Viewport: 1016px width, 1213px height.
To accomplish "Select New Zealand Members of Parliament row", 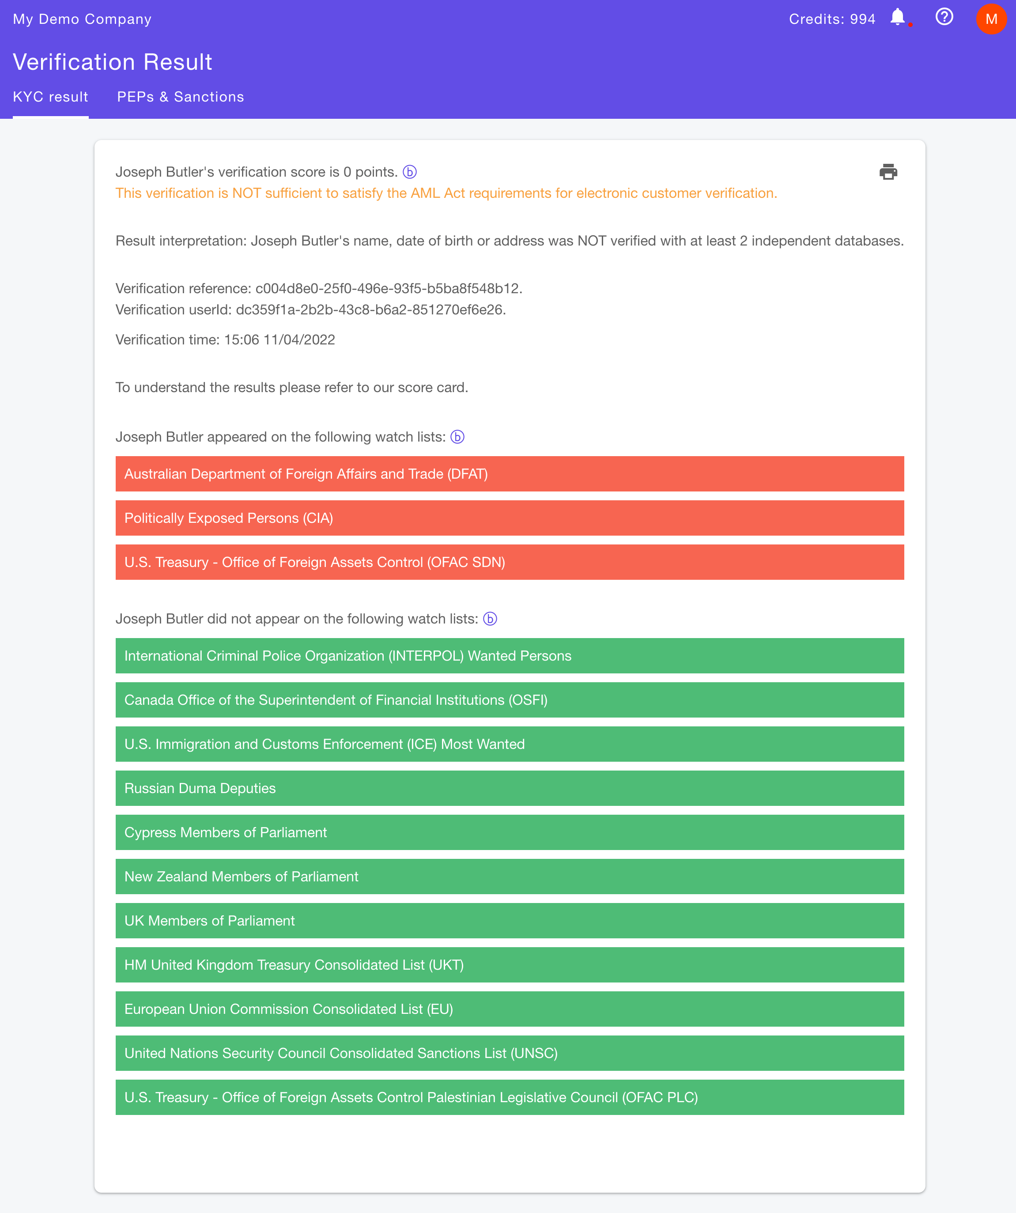I will (x=510, y=877).
